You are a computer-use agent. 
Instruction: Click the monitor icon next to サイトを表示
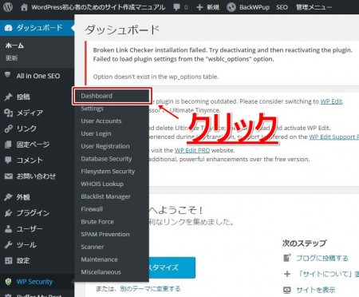tap(287, 290)
